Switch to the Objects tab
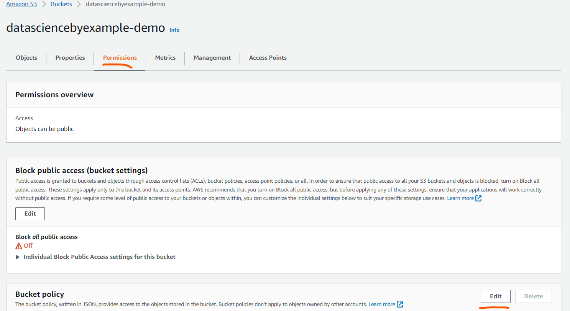 click(26, 58)
